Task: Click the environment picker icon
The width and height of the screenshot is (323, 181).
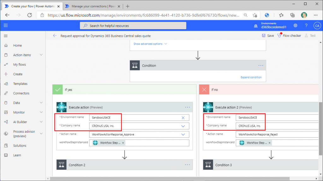Action: click(255, 26)
